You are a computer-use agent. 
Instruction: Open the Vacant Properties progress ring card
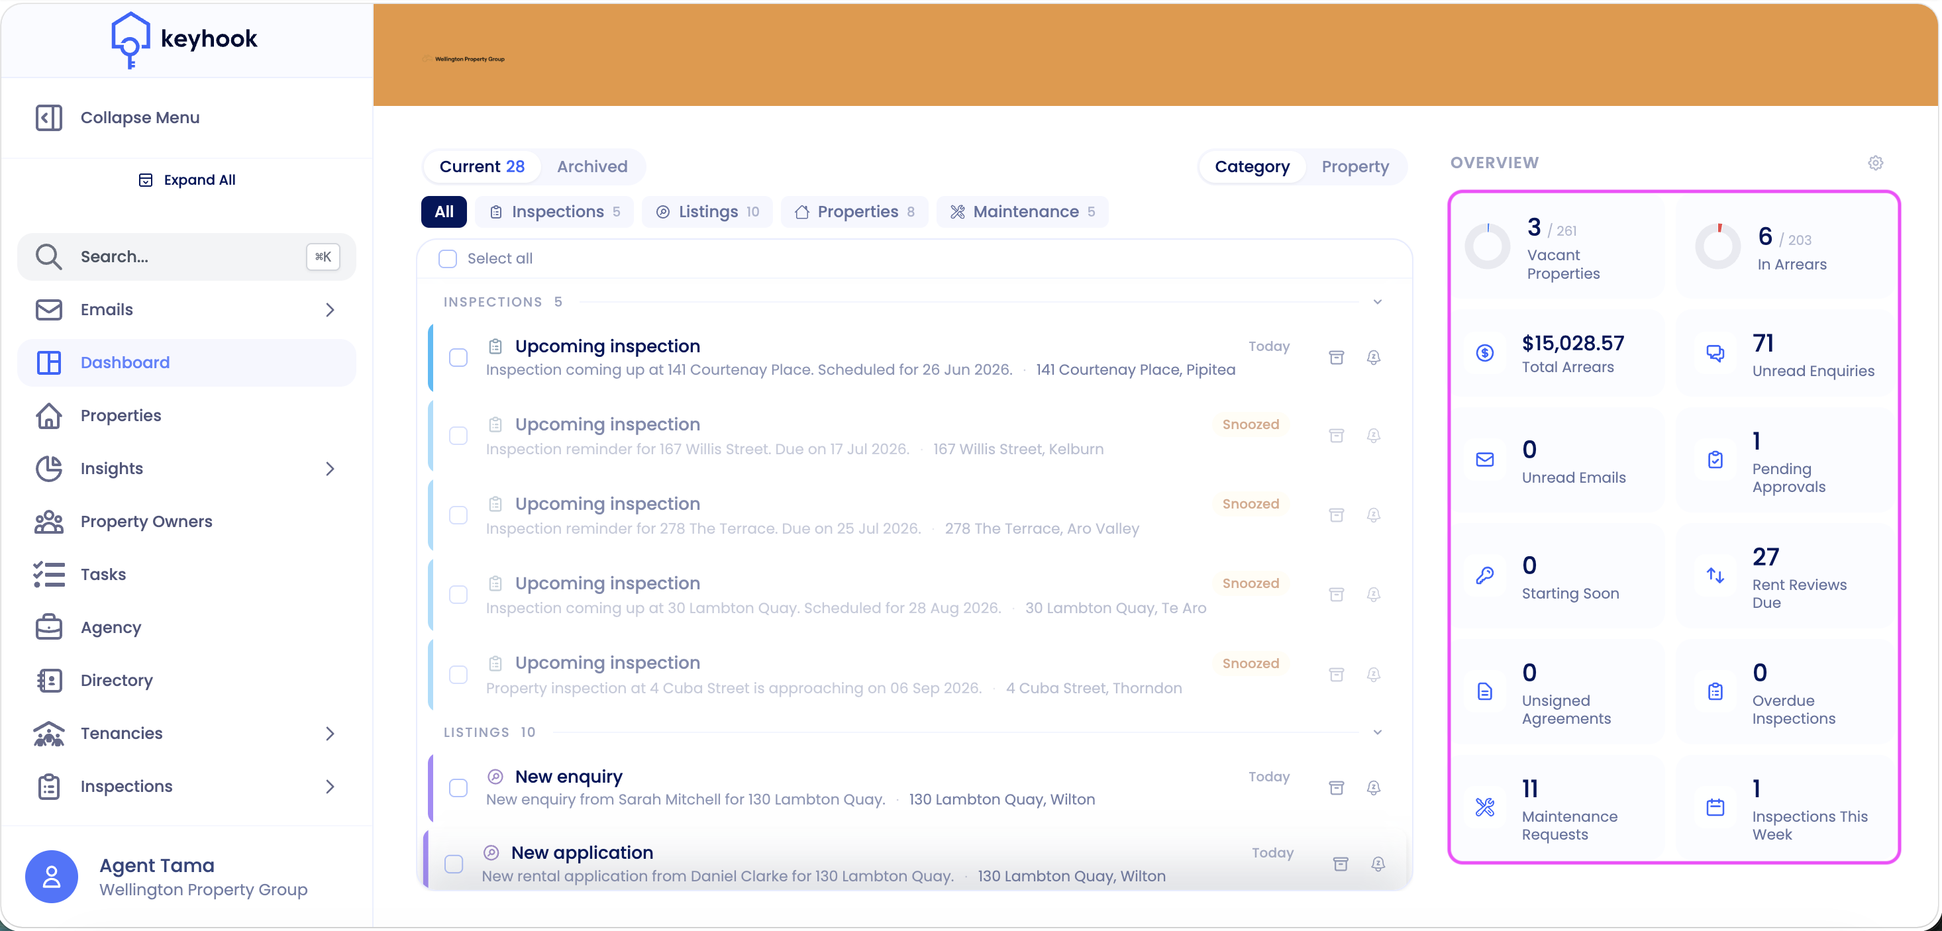[1558, 246]
